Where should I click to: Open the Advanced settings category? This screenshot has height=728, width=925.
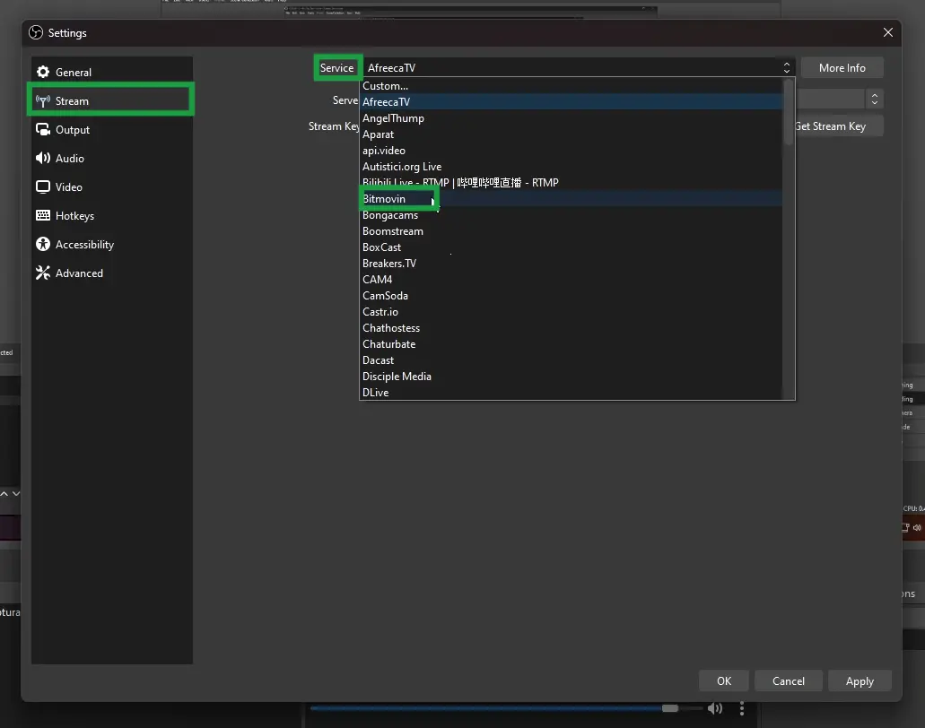click(x=111, y=273)
